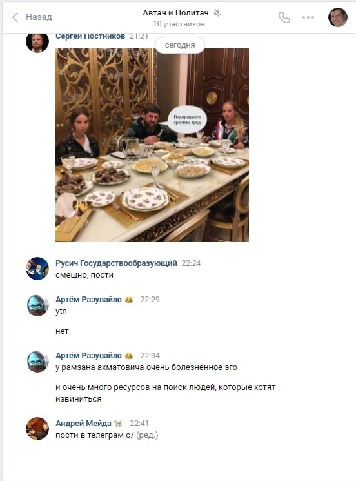Open your profile avatar at top right

pyautogui.click(x=337, y=17)
